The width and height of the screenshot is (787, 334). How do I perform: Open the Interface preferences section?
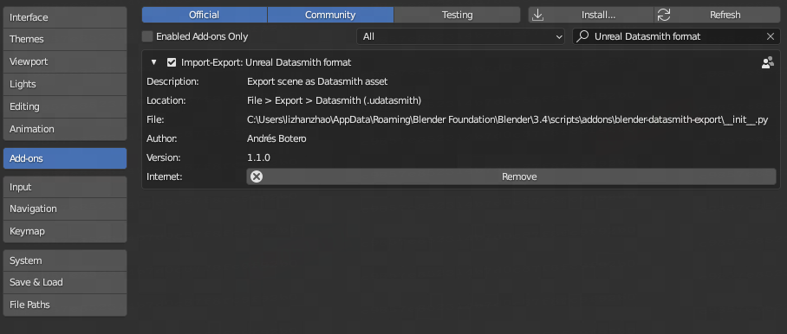point(65,17)
